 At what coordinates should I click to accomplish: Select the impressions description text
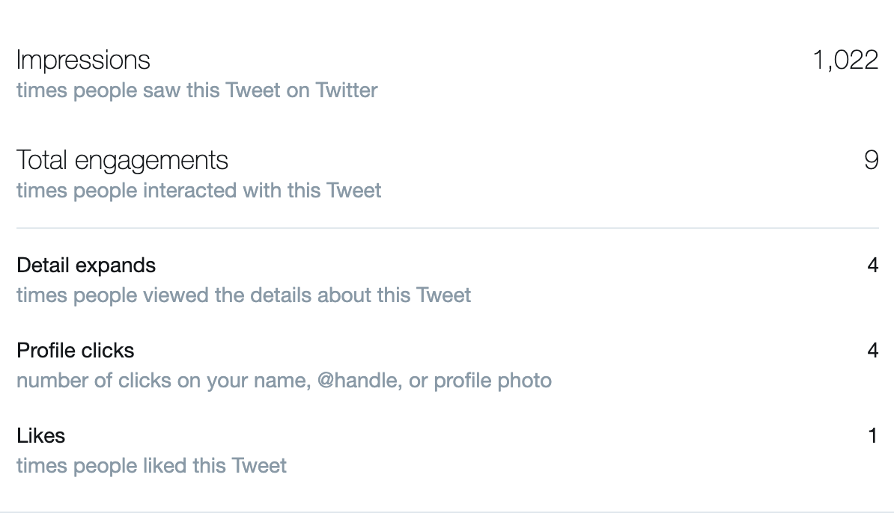pos(197,90)
